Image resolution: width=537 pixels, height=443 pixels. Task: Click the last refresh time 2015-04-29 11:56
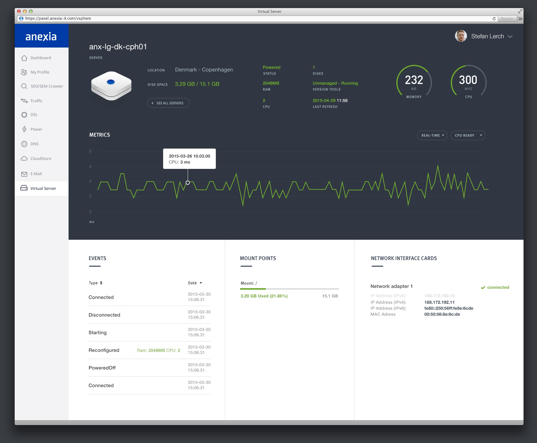tap(330, 100)
